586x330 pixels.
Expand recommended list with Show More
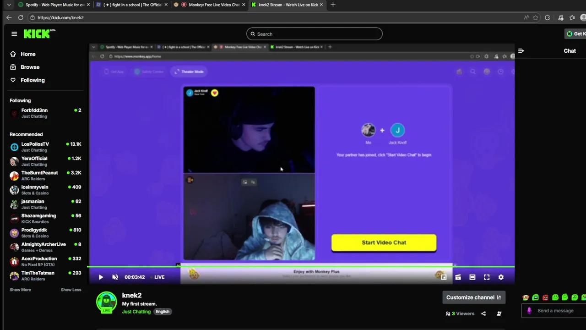(20, 290)
